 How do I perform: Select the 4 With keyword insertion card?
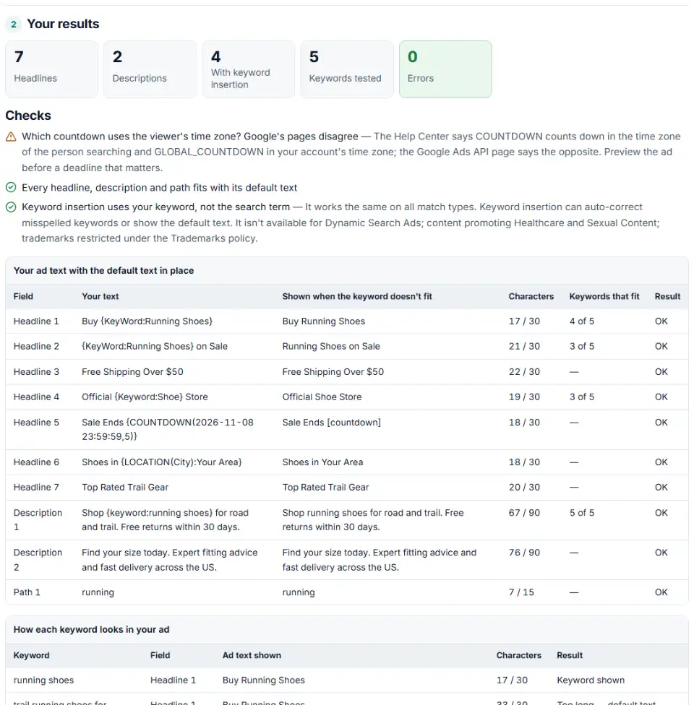(249, 69)
